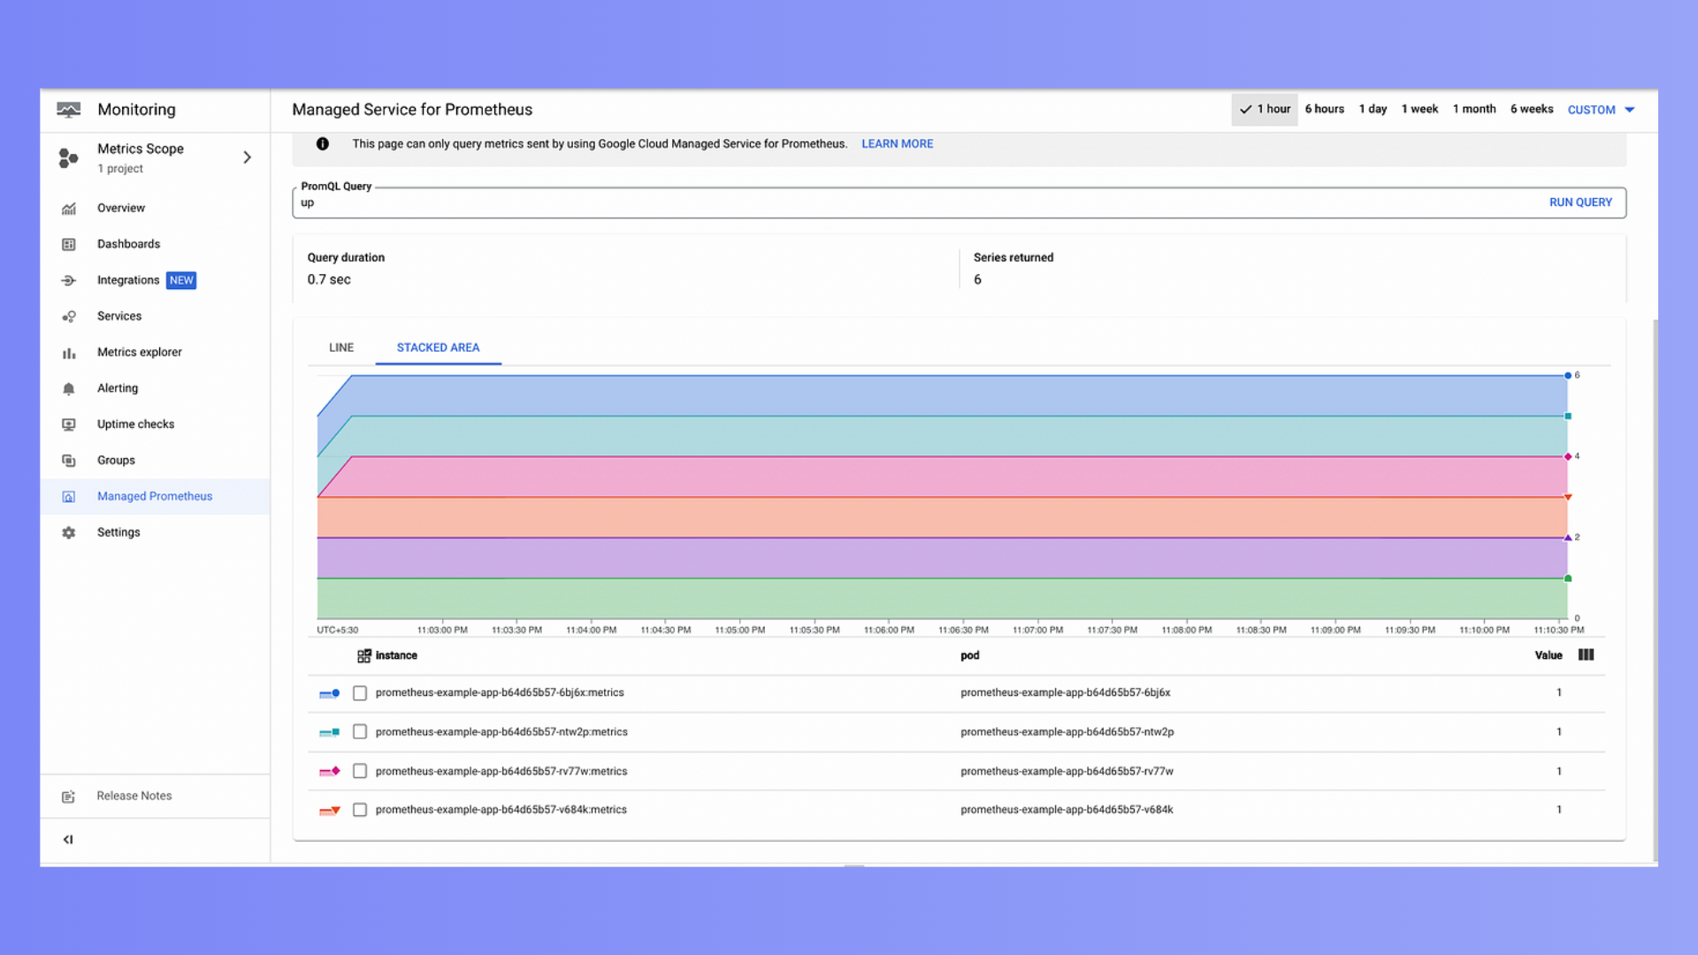The width and height of the screenshot is (1698, 955).
Task: Toggle checkbox for ntw2p:metrics instance
Action: pyautogui.click(x=360, y=732)
